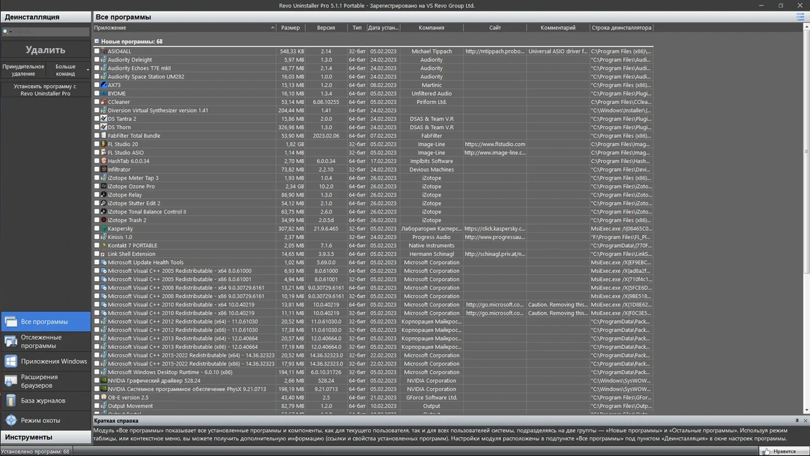Click the FL Studio ASIO icon
This screenshot has width=810, height=456.
point(103,153)
